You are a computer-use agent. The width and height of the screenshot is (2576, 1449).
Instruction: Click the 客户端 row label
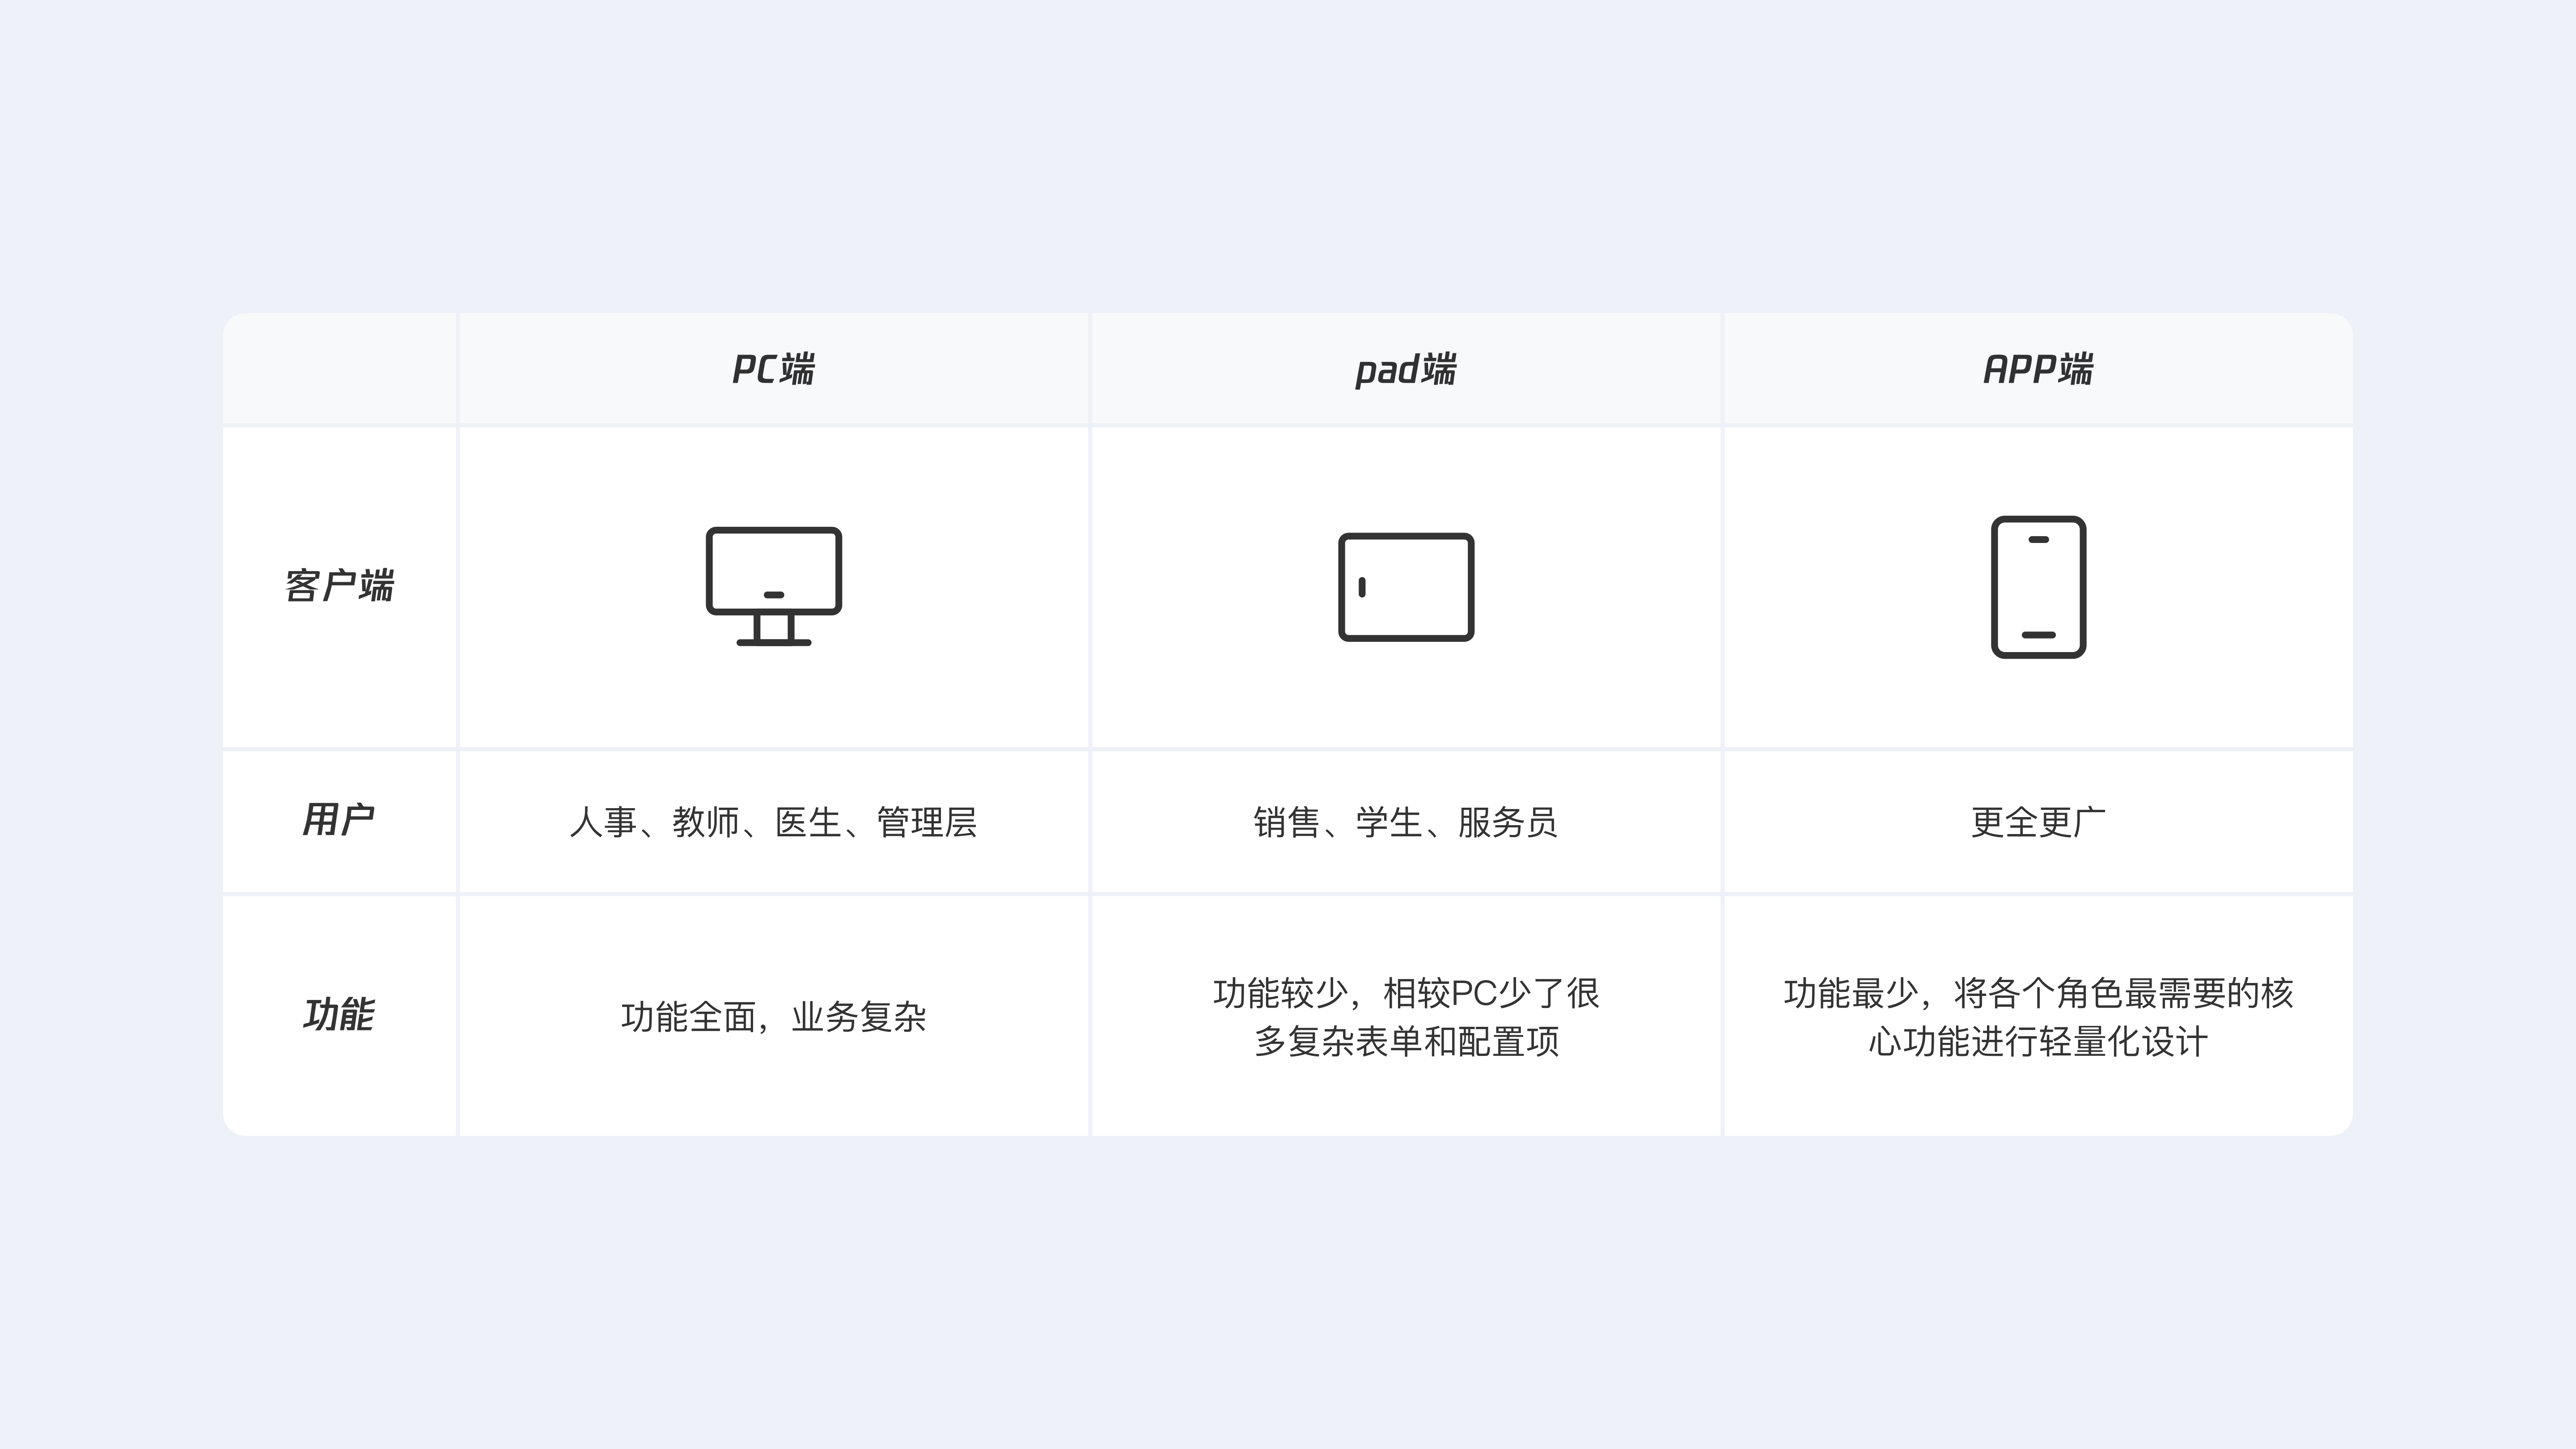[339, 586]
